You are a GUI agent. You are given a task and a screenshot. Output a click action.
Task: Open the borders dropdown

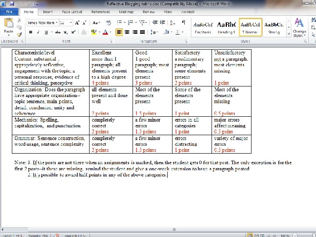click(x=183, y=32)
